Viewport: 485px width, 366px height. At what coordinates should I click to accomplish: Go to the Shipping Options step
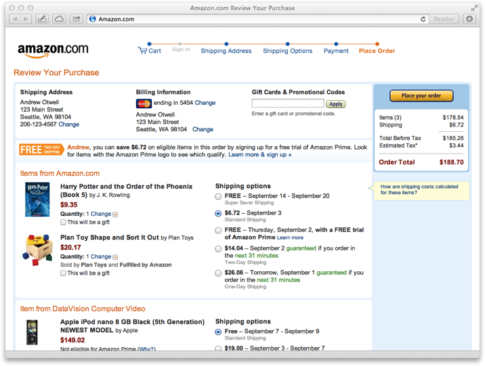(288, 51)
